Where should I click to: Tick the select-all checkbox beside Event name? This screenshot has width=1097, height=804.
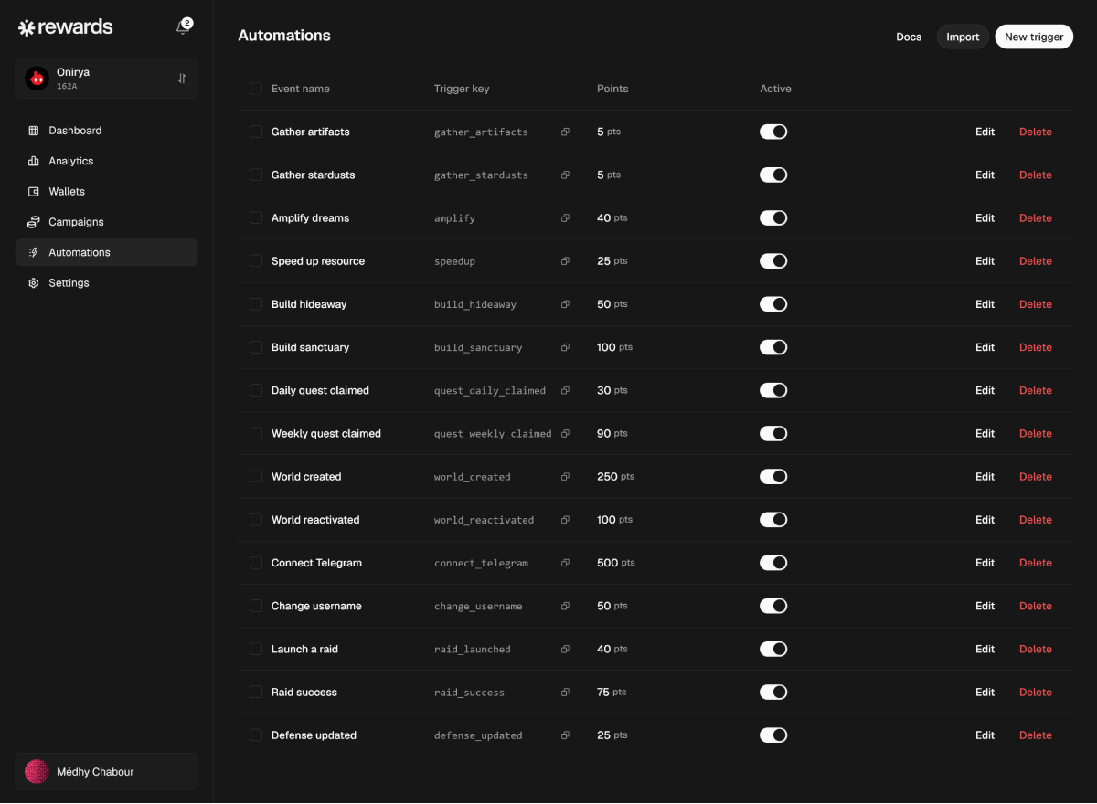(256, 89)
